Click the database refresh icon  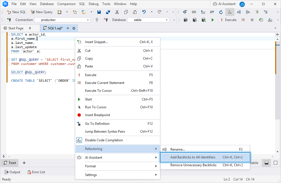pyautogui.click(x=195, y=20)
